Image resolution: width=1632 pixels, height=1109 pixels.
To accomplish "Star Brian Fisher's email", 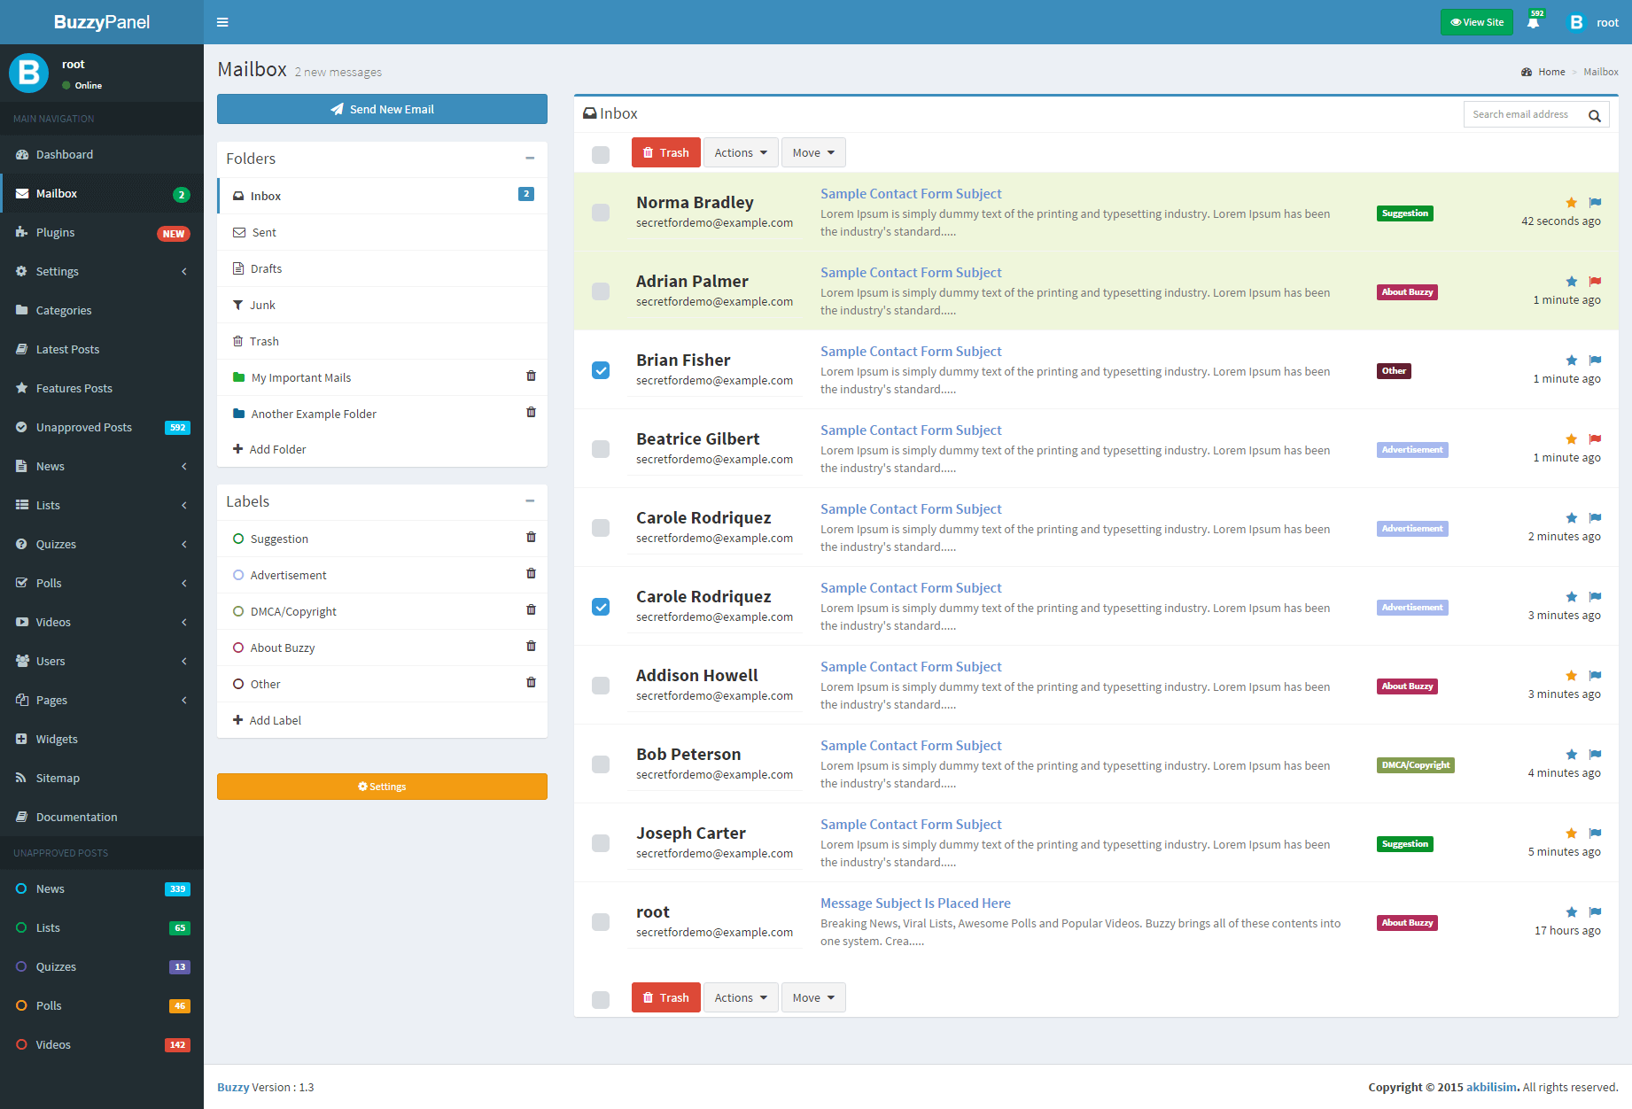I will pyautogui.click(x=1571, y=361).
